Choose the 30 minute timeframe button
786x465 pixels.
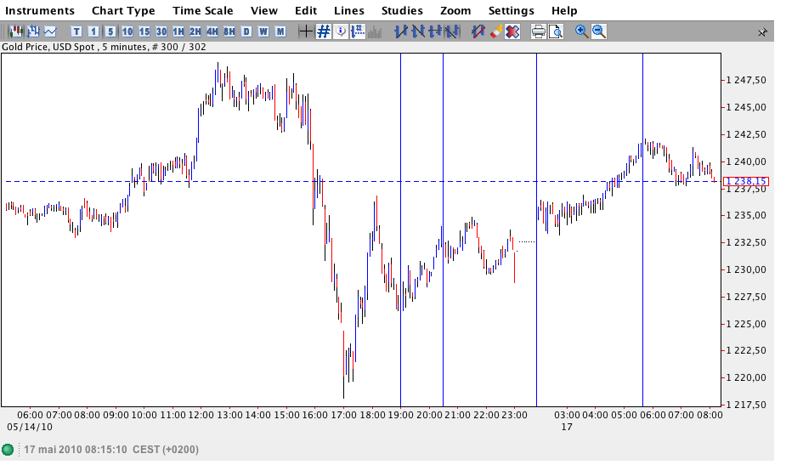click(x=161, y=31)
